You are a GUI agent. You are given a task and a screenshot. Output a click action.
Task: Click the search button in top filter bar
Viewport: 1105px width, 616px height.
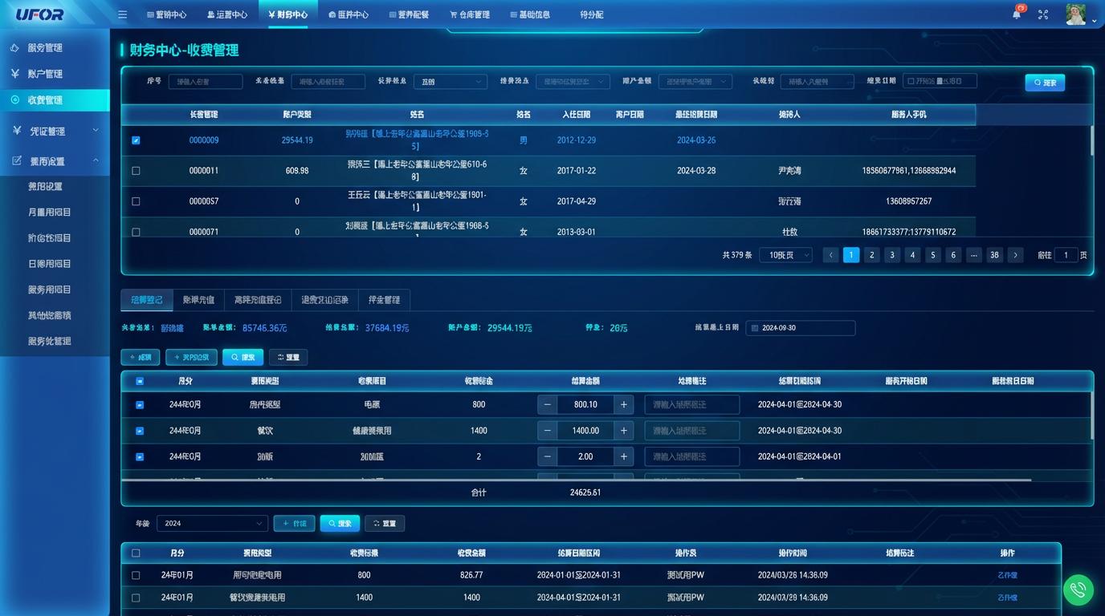[1044, 83]
